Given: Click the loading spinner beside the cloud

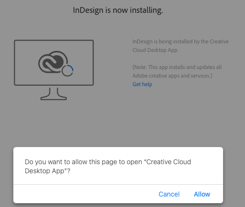Looking at the screenshot, I should tap(68, 70).
